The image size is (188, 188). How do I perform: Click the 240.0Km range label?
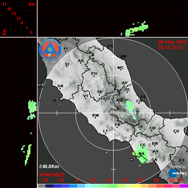pyautogui.click(x=49, y=167)
